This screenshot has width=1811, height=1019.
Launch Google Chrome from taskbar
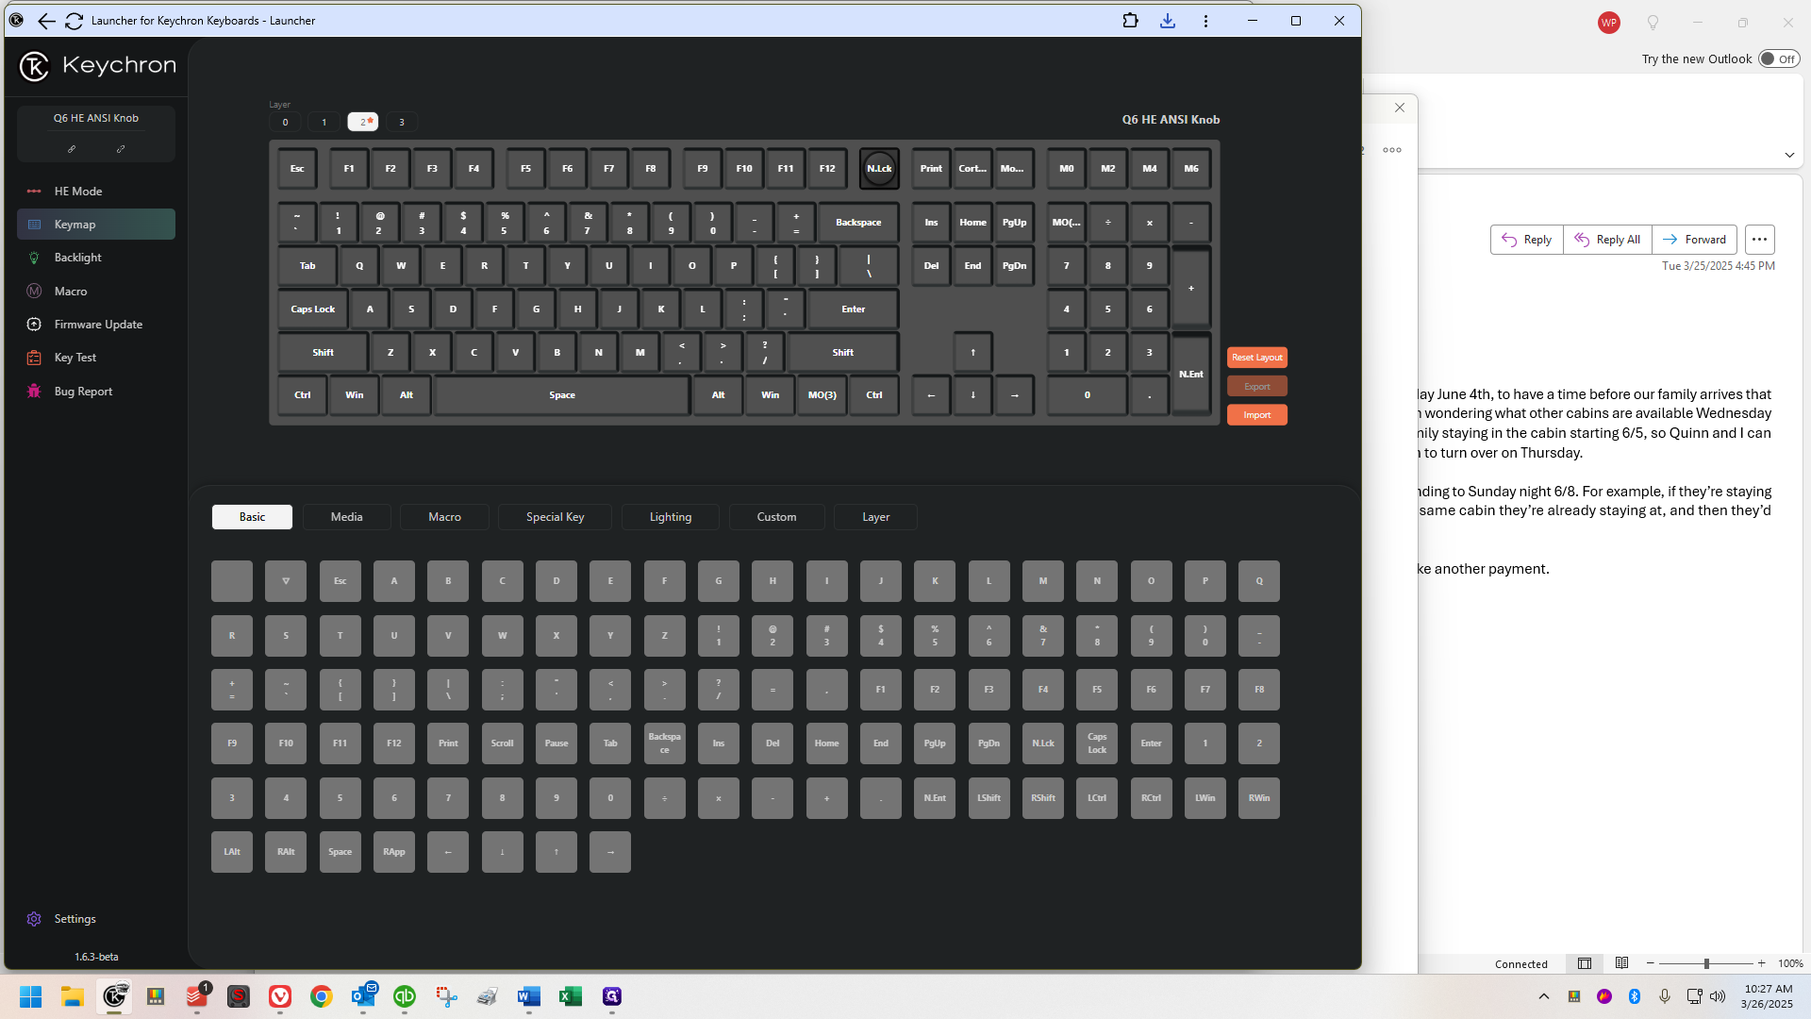322,996
